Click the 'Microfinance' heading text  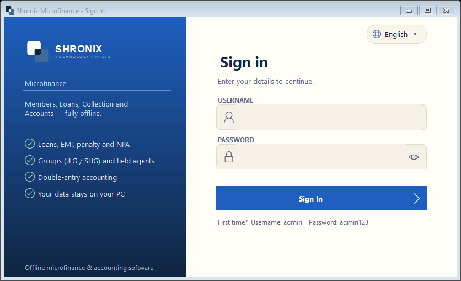[x=46, y=83]
